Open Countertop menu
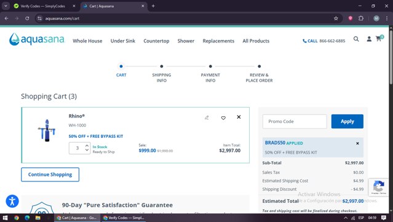This screenshot has width=393, height=222. tap(156, 41)
